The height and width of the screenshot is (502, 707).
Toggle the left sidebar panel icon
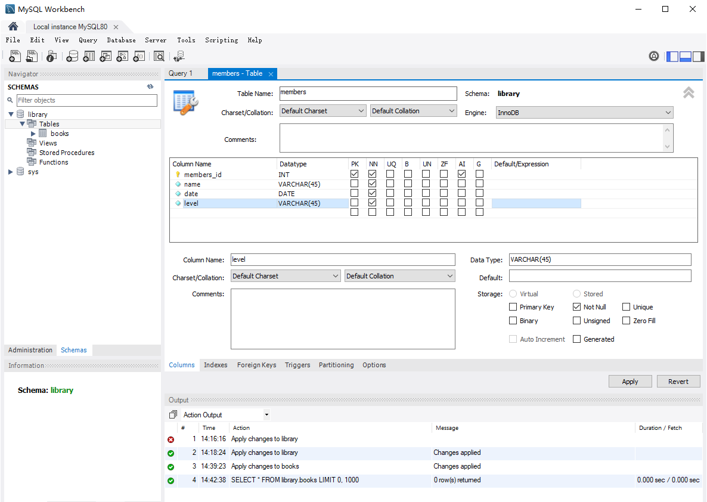point(672,57)
